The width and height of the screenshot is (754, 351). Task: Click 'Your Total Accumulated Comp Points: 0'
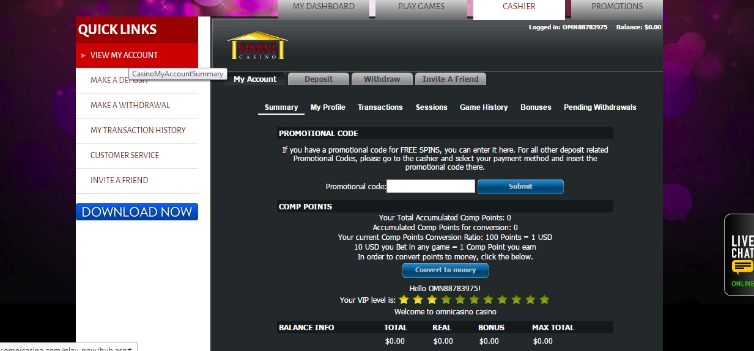coord(445,218)
